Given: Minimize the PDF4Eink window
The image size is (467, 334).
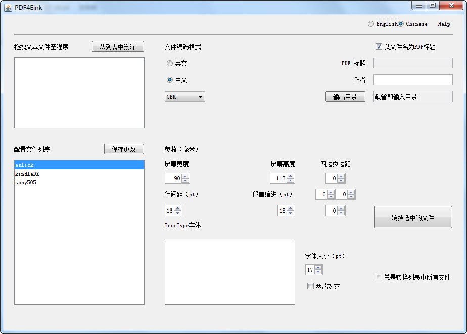Looking at the screenshot, I should [419, 6].
